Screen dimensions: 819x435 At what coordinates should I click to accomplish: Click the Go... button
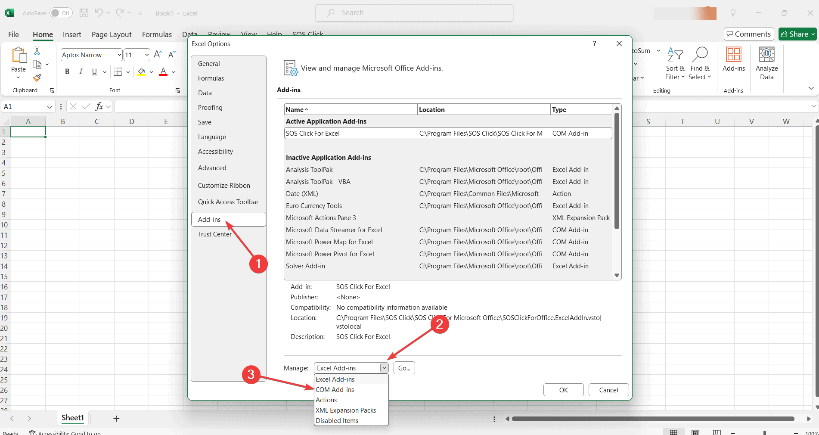(x=404, y=368)
